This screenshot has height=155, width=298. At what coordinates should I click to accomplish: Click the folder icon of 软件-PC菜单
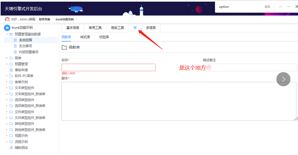[x=11, y=76]
